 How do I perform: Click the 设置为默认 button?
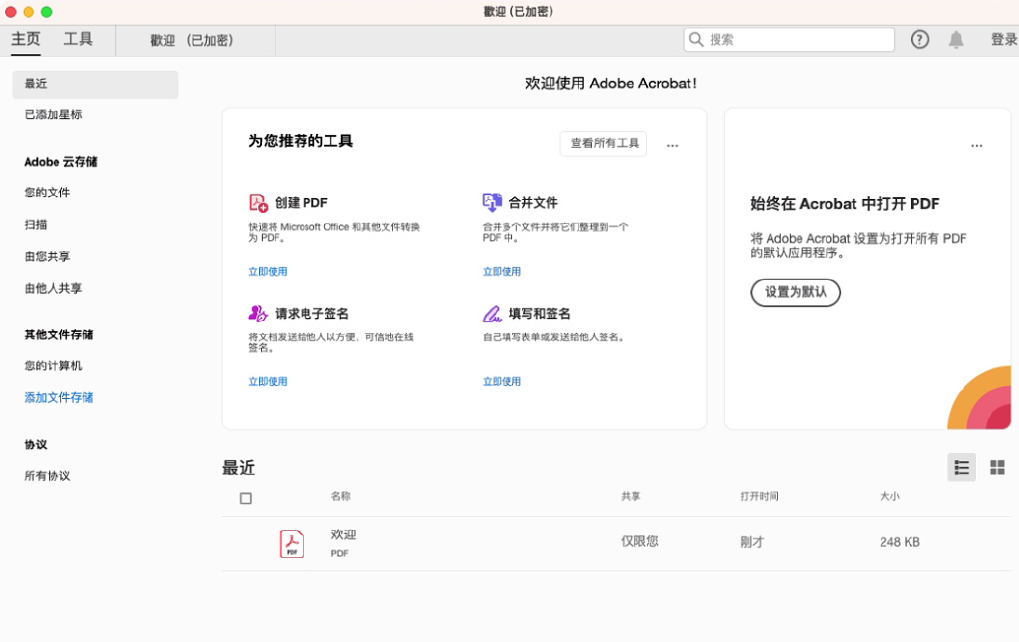pyautogui.click(x=795, y=292)
